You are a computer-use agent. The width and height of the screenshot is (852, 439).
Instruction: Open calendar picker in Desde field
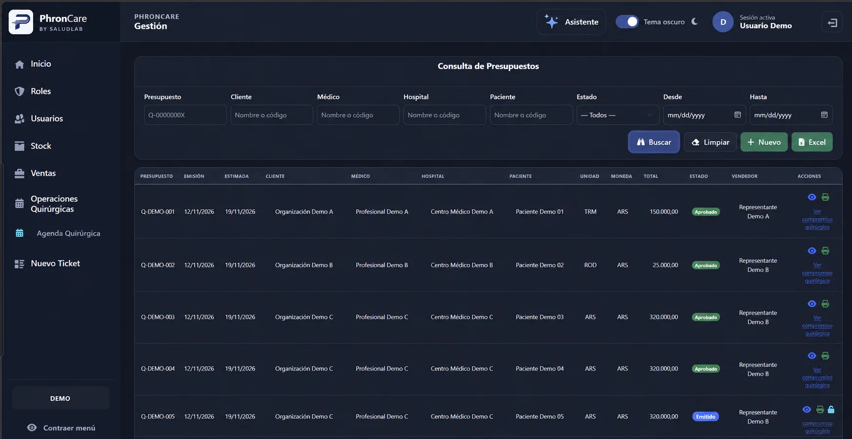click(737, 115)
